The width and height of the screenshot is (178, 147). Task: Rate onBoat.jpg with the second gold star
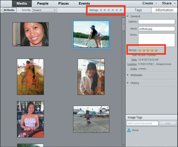pyautogui.click(x=144, y=50)
